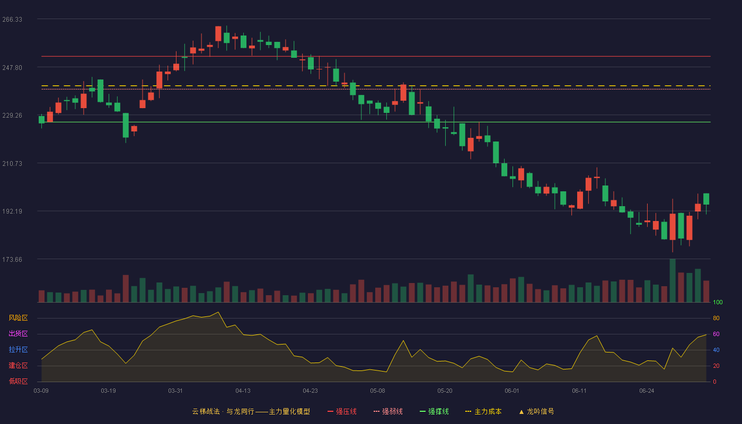
Task: Select the 192.19 price axis label
Action: [x=12, y=211]
